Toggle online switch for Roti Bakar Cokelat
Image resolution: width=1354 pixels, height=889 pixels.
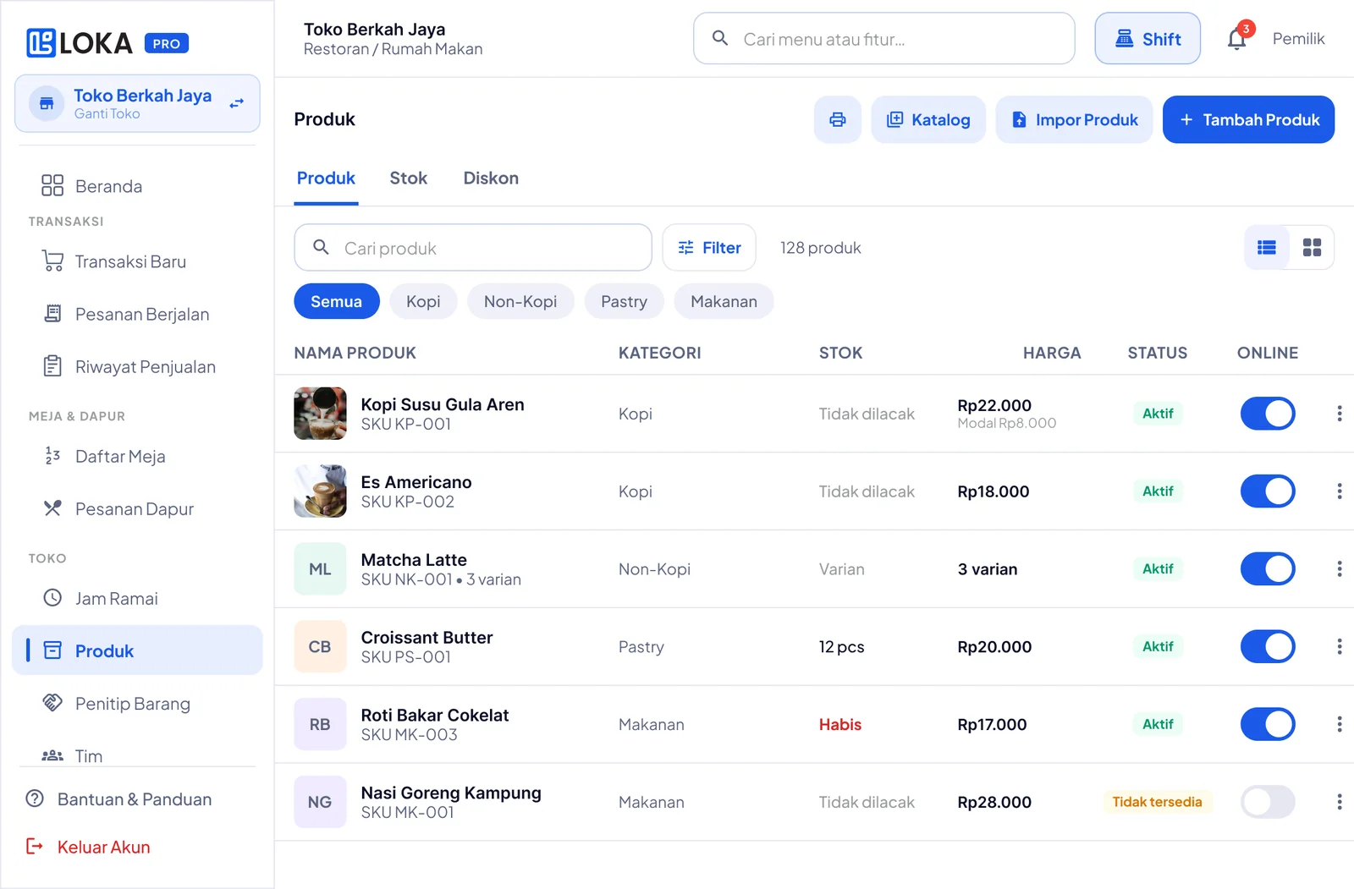coord(1268,724)
